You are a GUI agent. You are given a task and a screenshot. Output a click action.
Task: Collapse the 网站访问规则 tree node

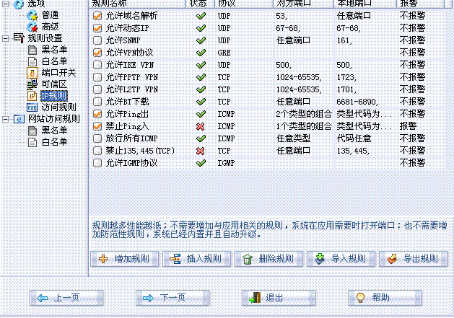tap(5, 119)
